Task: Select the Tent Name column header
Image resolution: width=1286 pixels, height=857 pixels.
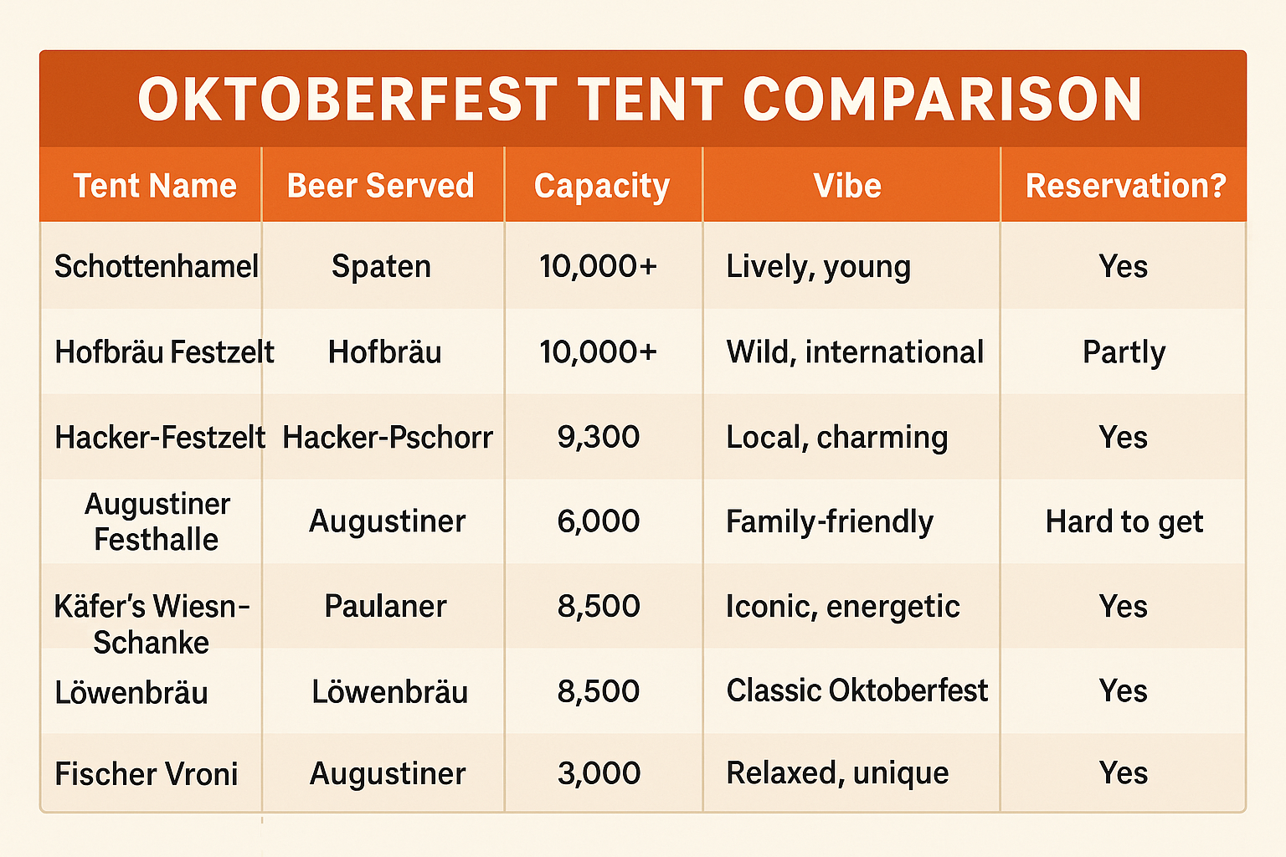Action: coord(155,186)
